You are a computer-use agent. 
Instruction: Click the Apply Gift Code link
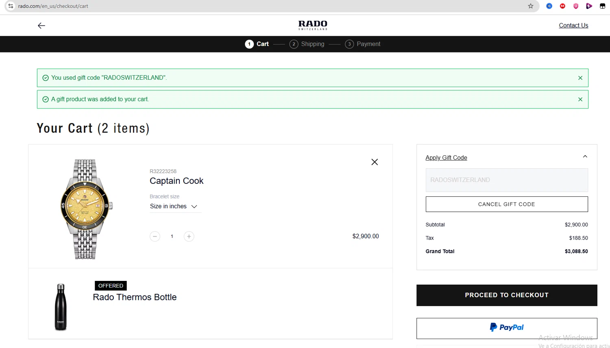coord(446,158)
